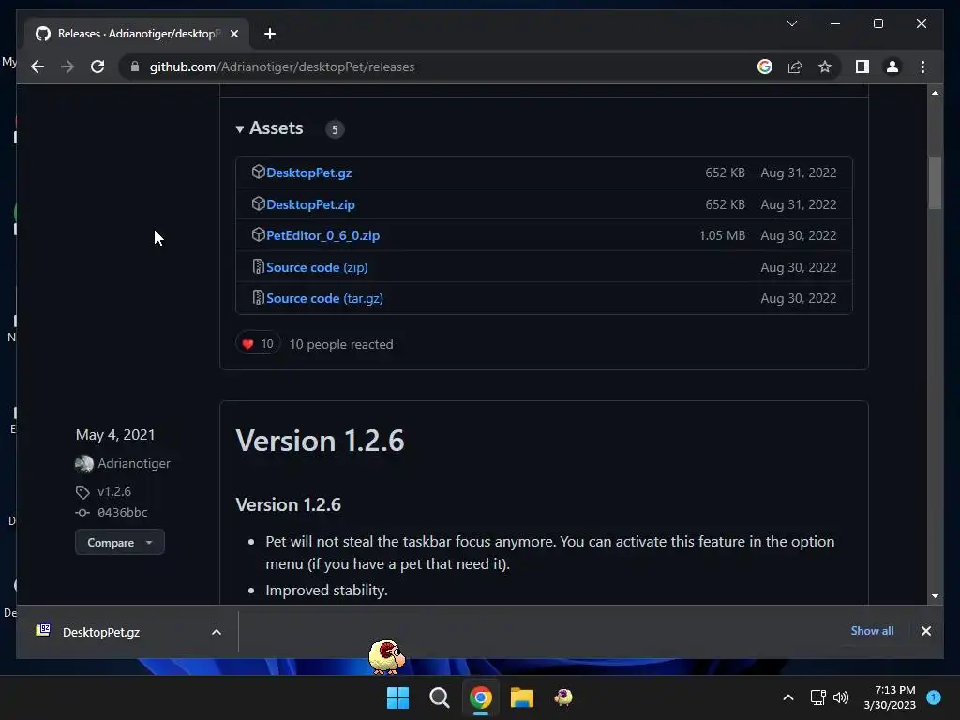960x720 pixels.
Task: Click the scrollbar up arrow
Action: tap(935, 93)
